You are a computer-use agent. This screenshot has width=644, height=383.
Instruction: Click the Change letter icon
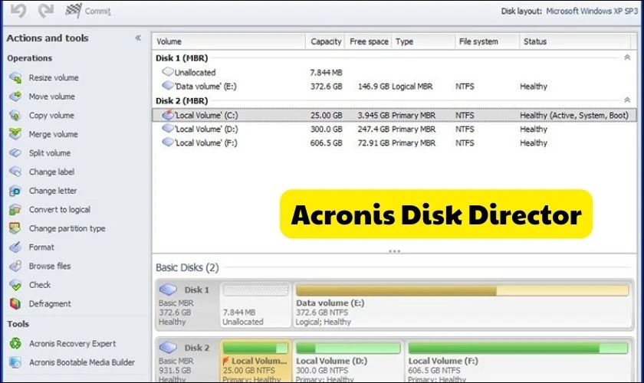tap(15, 191)
